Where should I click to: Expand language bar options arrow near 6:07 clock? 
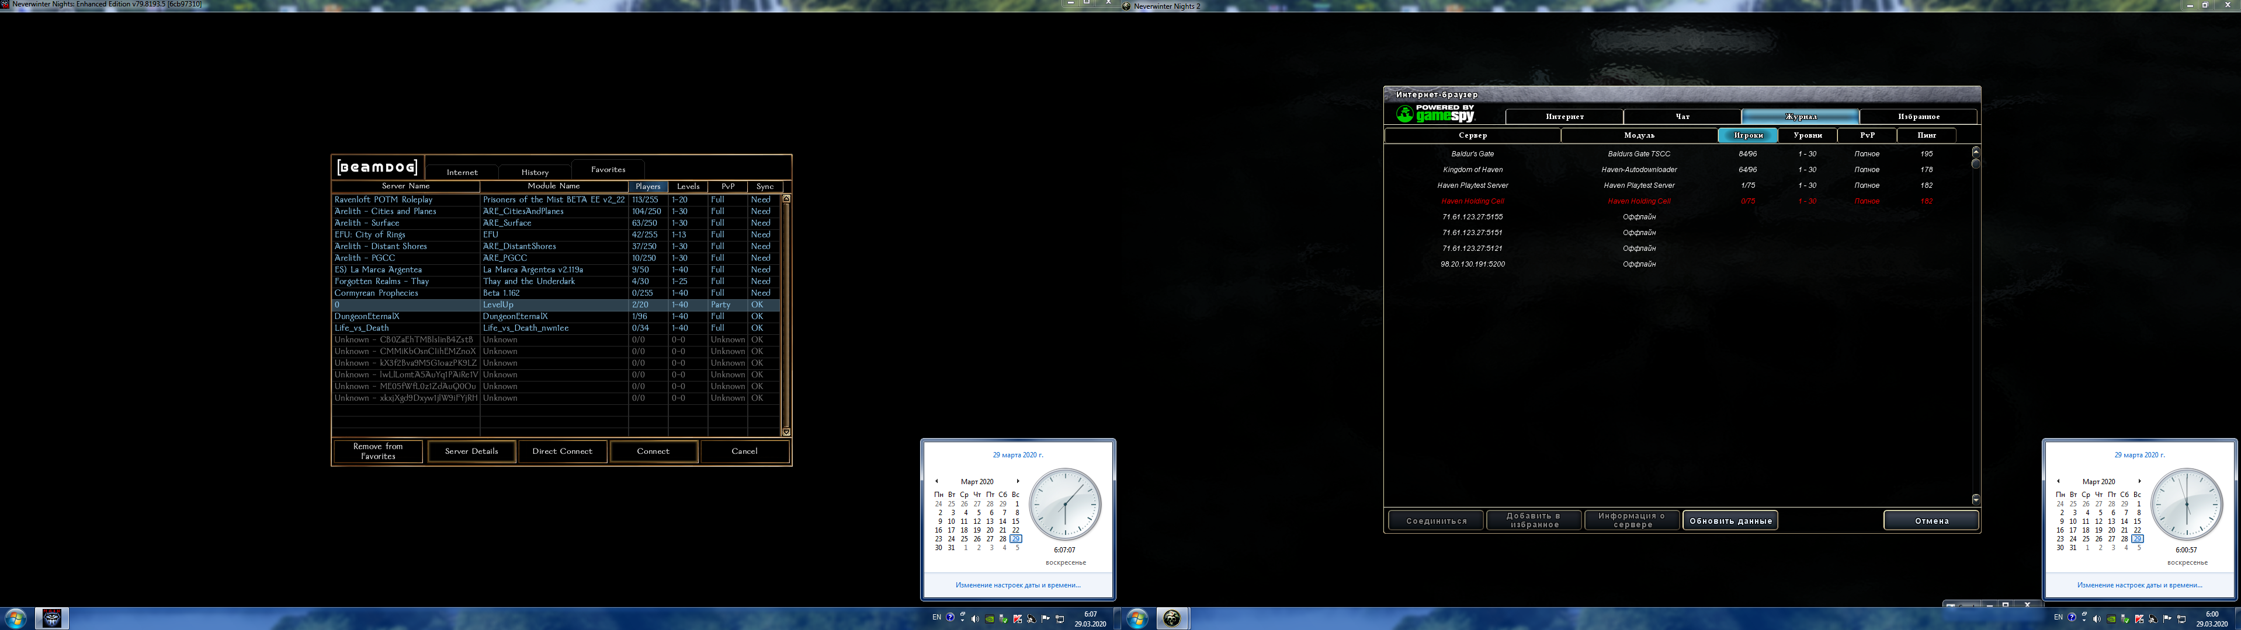[x=963, y=621]
